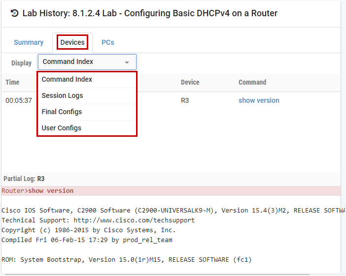The height and width of the screenshot is (276, 346).
Task: Click the Display dropdown caret arrow
Action: 127,62
